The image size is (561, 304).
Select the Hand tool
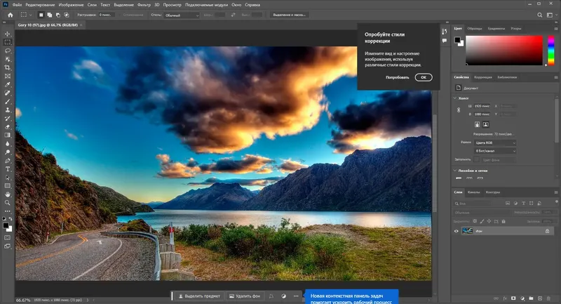[x=8, y=194]
